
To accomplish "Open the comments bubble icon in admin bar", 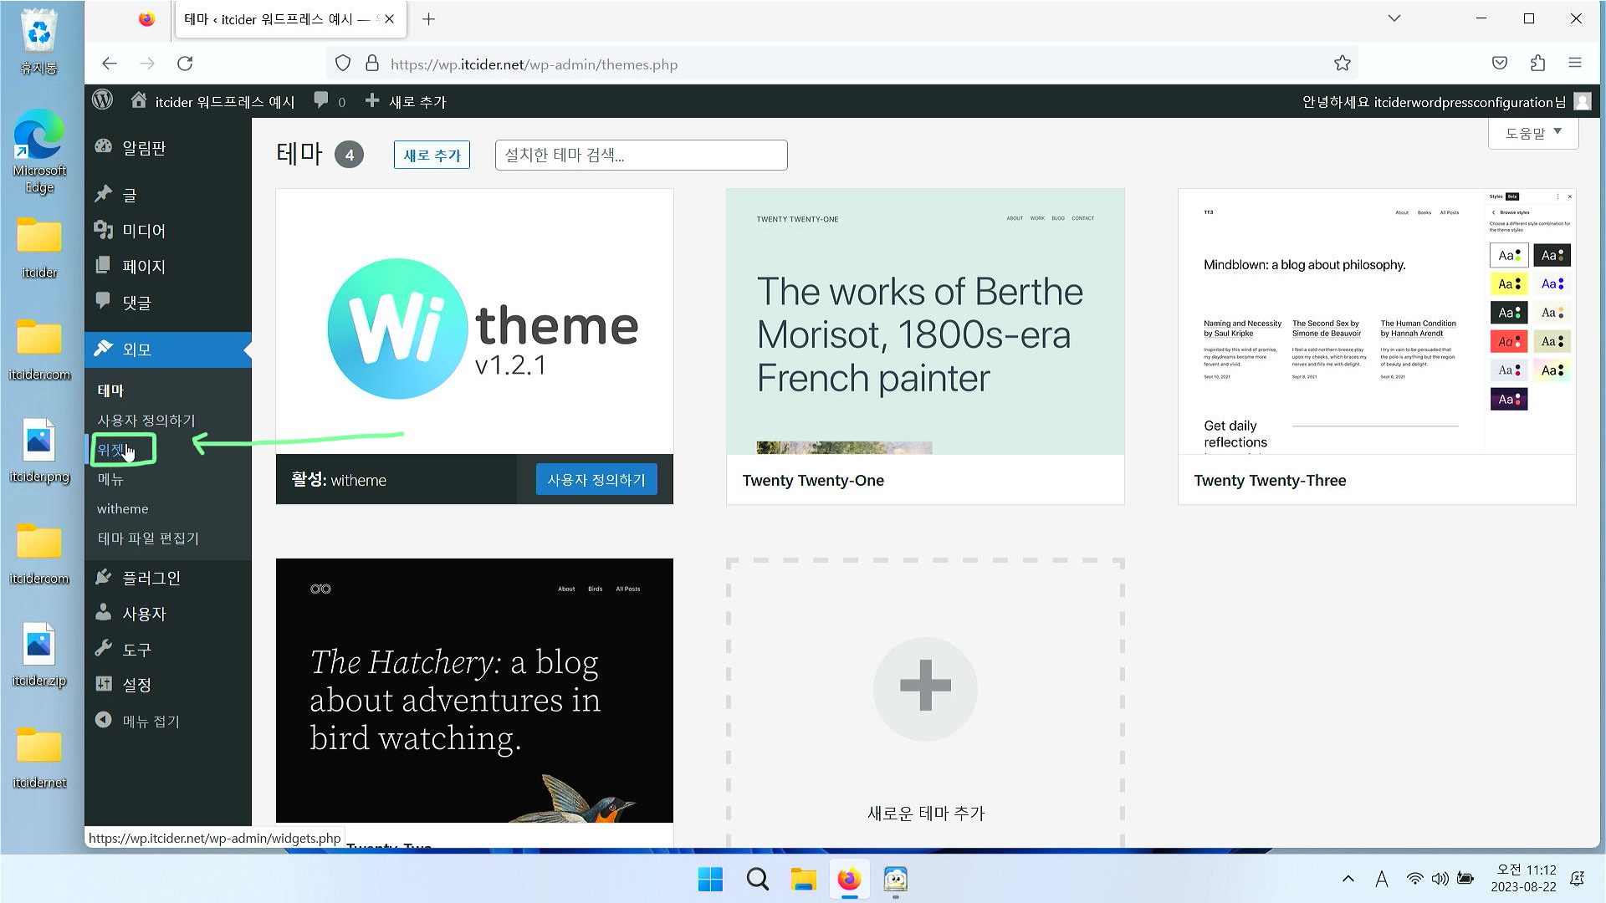I will pyautogui.click(x=321, y=100).
